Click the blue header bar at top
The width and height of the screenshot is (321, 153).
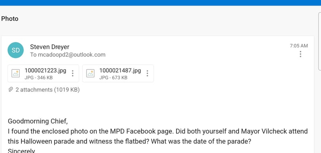click(x=160, y=3)
